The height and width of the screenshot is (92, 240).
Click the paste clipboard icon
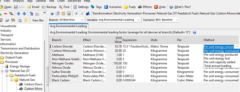tap(63, 13)
